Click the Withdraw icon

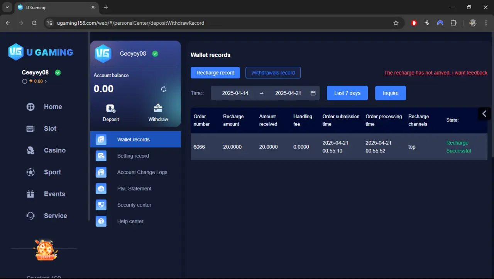(158, 108)
